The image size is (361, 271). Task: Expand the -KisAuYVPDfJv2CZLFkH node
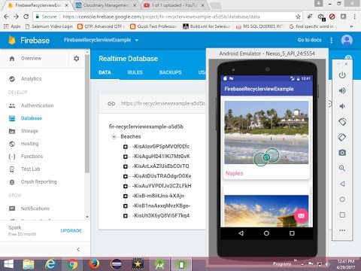[x=126, y=186]
